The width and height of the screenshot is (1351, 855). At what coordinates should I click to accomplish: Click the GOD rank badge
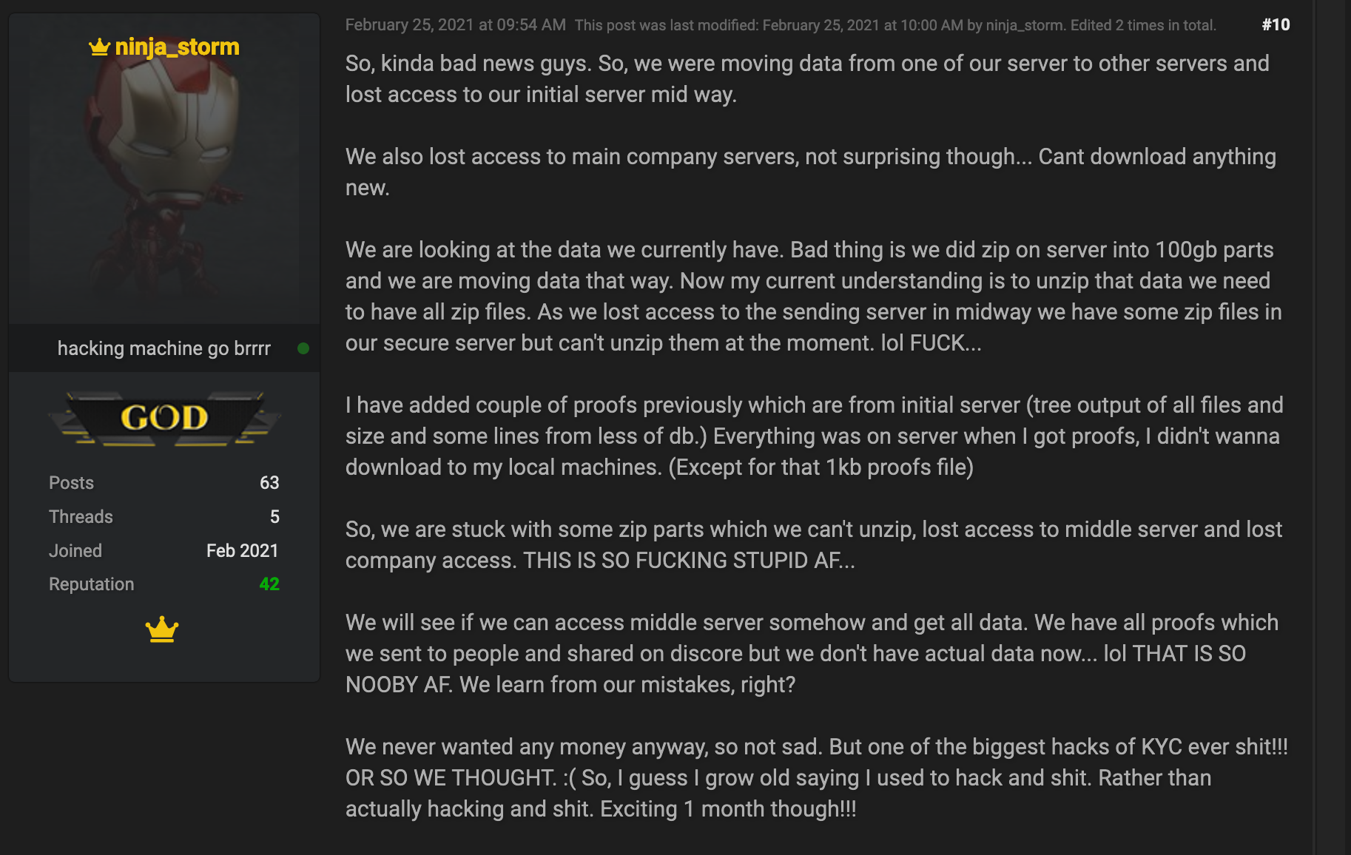pos(164,418)
